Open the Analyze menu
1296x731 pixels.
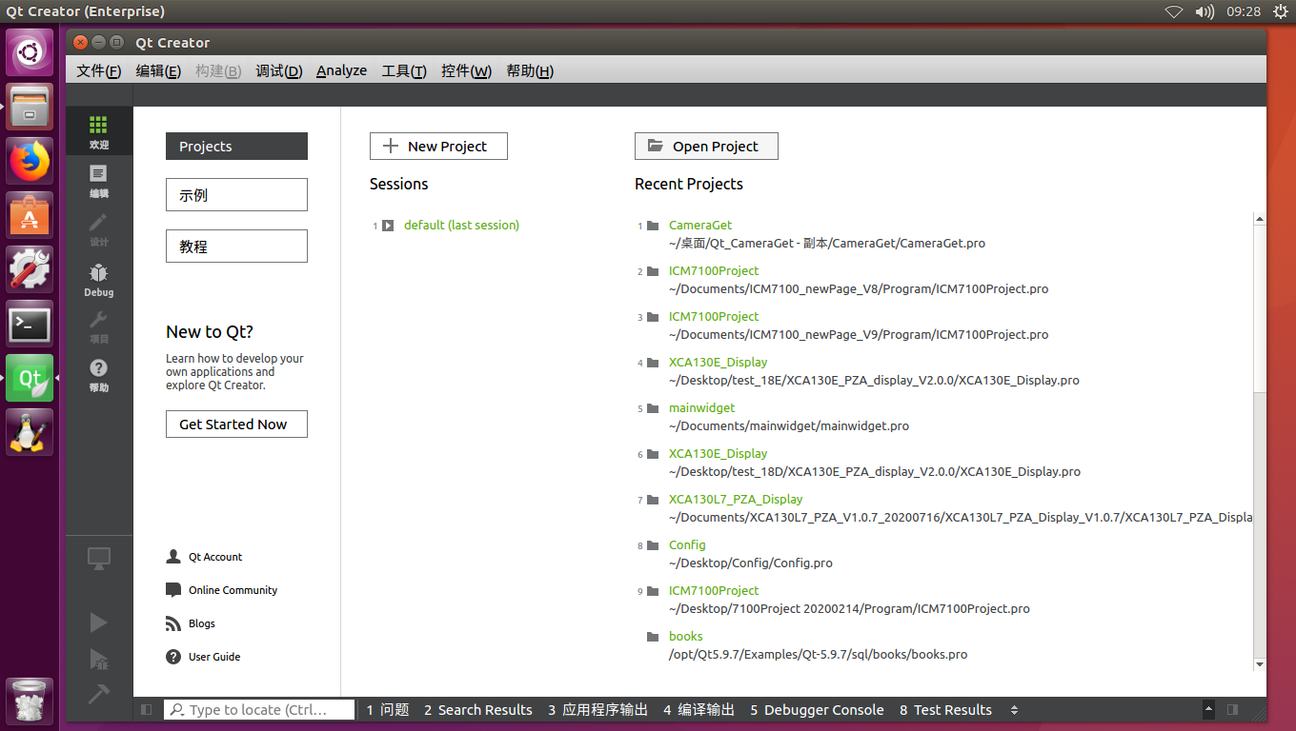341,70
